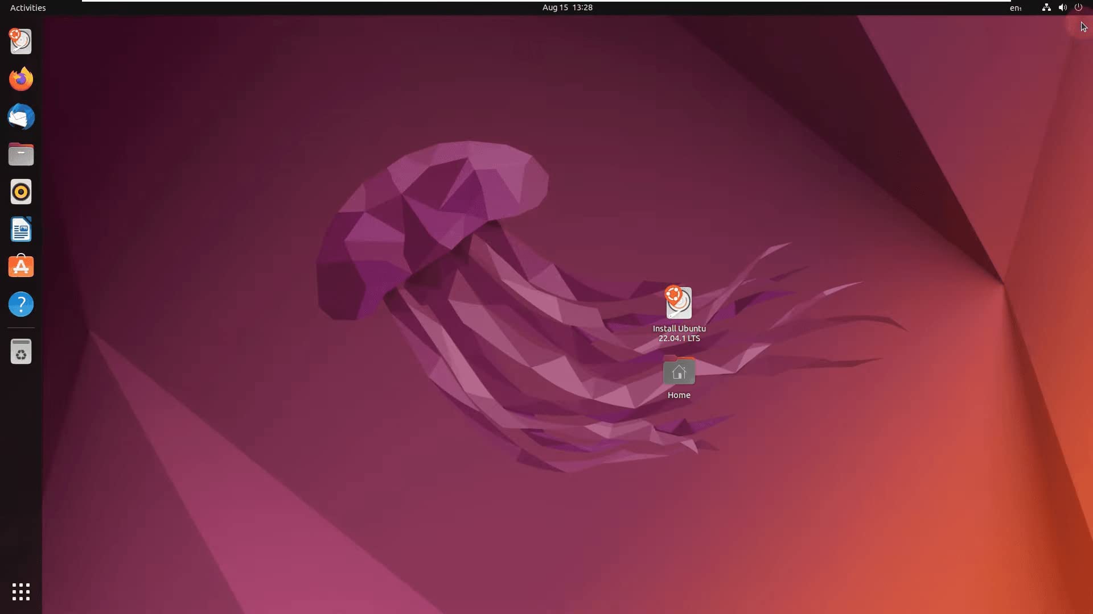Open the Files manager dock icon
1093x614 pixels.
point(21,154)
